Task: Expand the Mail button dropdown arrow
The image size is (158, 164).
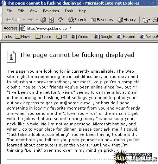Action: coord(149,20)
